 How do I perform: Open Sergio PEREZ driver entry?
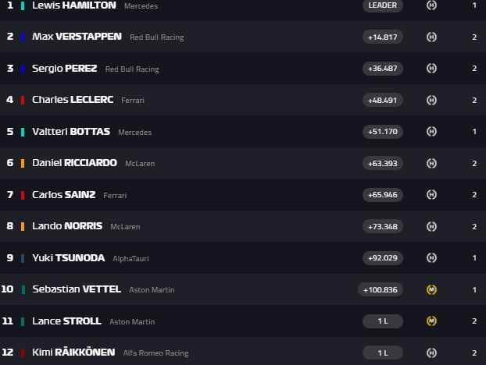[65, 69]
